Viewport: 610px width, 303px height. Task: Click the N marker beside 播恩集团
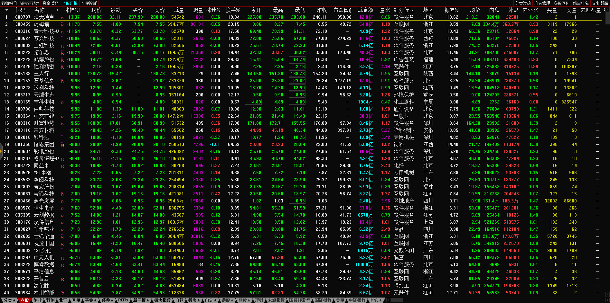62,145
